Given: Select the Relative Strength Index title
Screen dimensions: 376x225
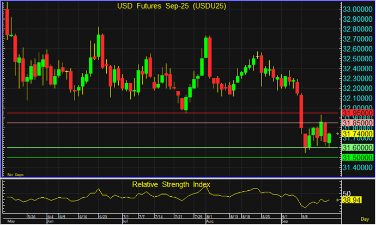Looking at the screenshot, I should pyautogui.click(x=171, y=184).
